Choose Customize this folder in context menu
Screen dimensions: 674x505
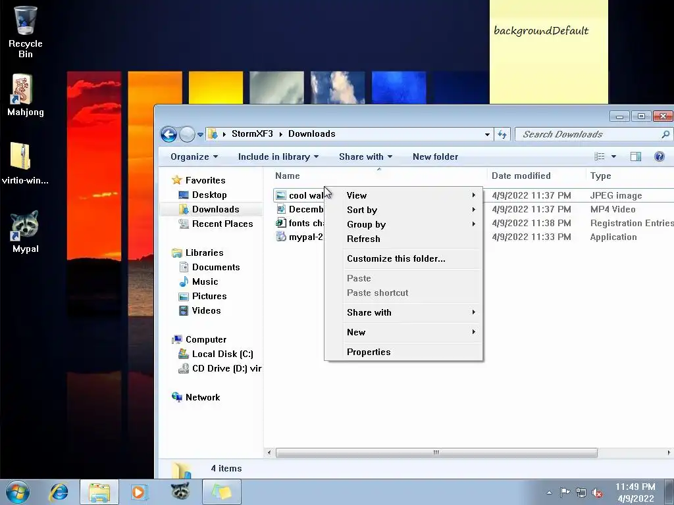411,258
